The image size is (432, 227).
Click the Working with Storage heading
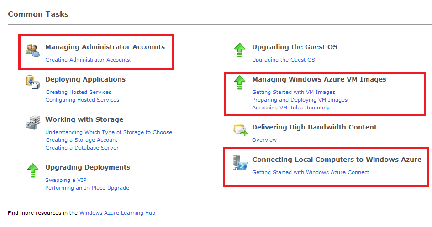84,120
